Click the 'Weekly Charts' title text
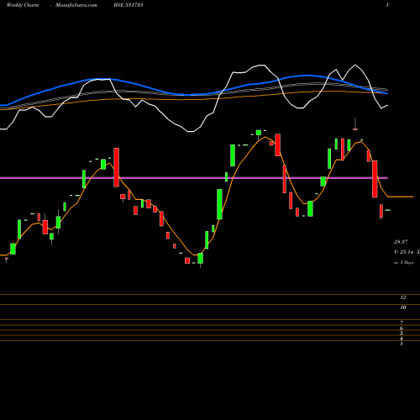This screenshot has width=420, height=420. click(x=23, y=5)
